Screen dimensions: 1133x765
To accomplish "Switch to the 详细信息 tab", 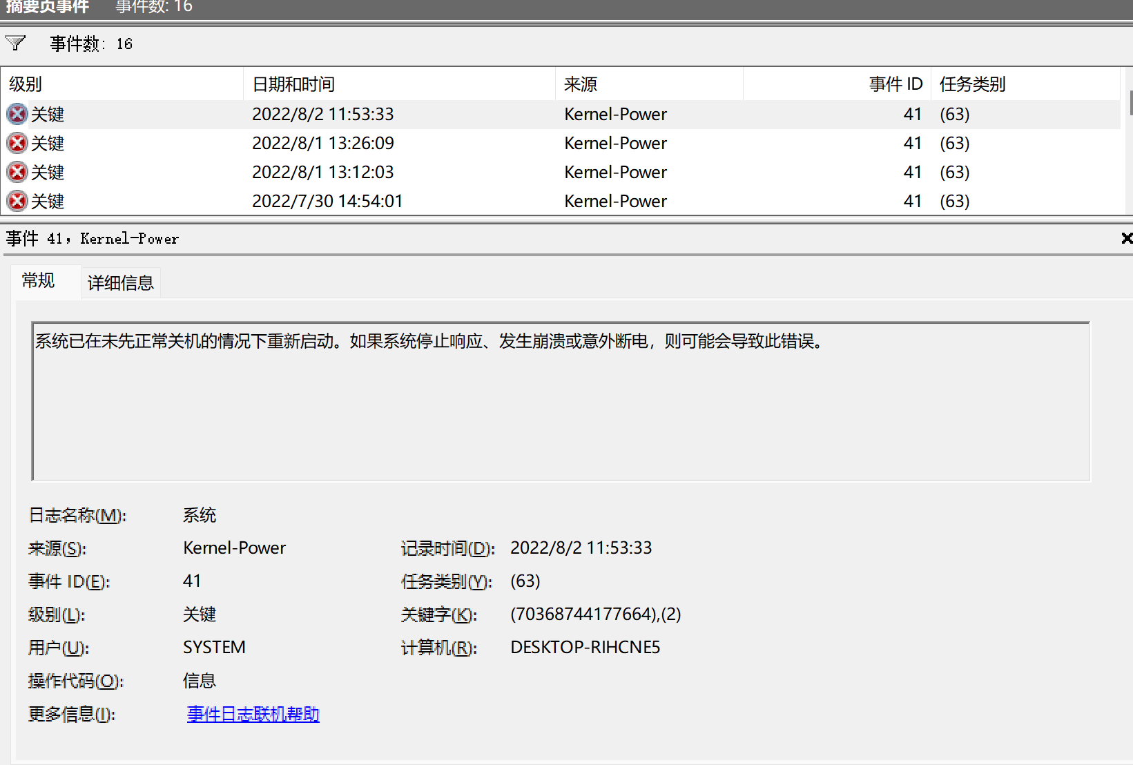I will point(121,282).
